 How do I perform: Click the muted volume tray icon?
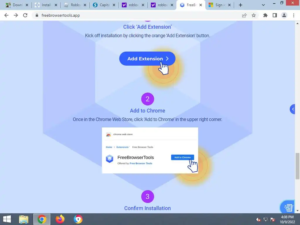point(258,219)
